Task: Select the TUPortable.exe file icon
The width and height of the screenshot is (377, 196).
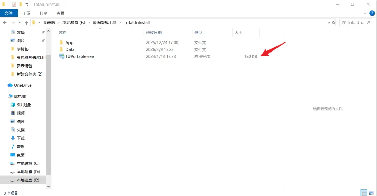Action: pos(61,56)
